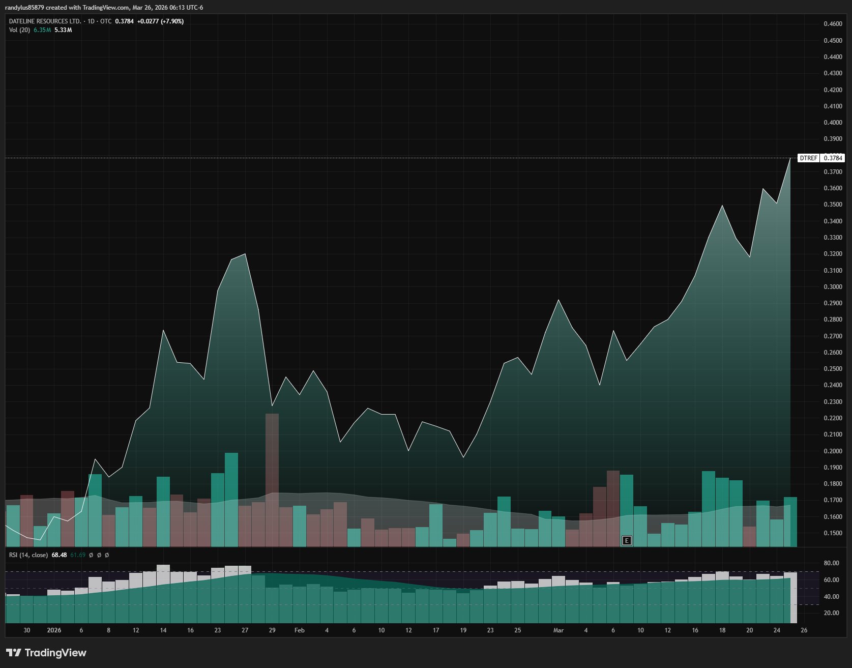Click the green 6.35M volume value
This screenshot has width=852, height=668.
pos(42,30)
